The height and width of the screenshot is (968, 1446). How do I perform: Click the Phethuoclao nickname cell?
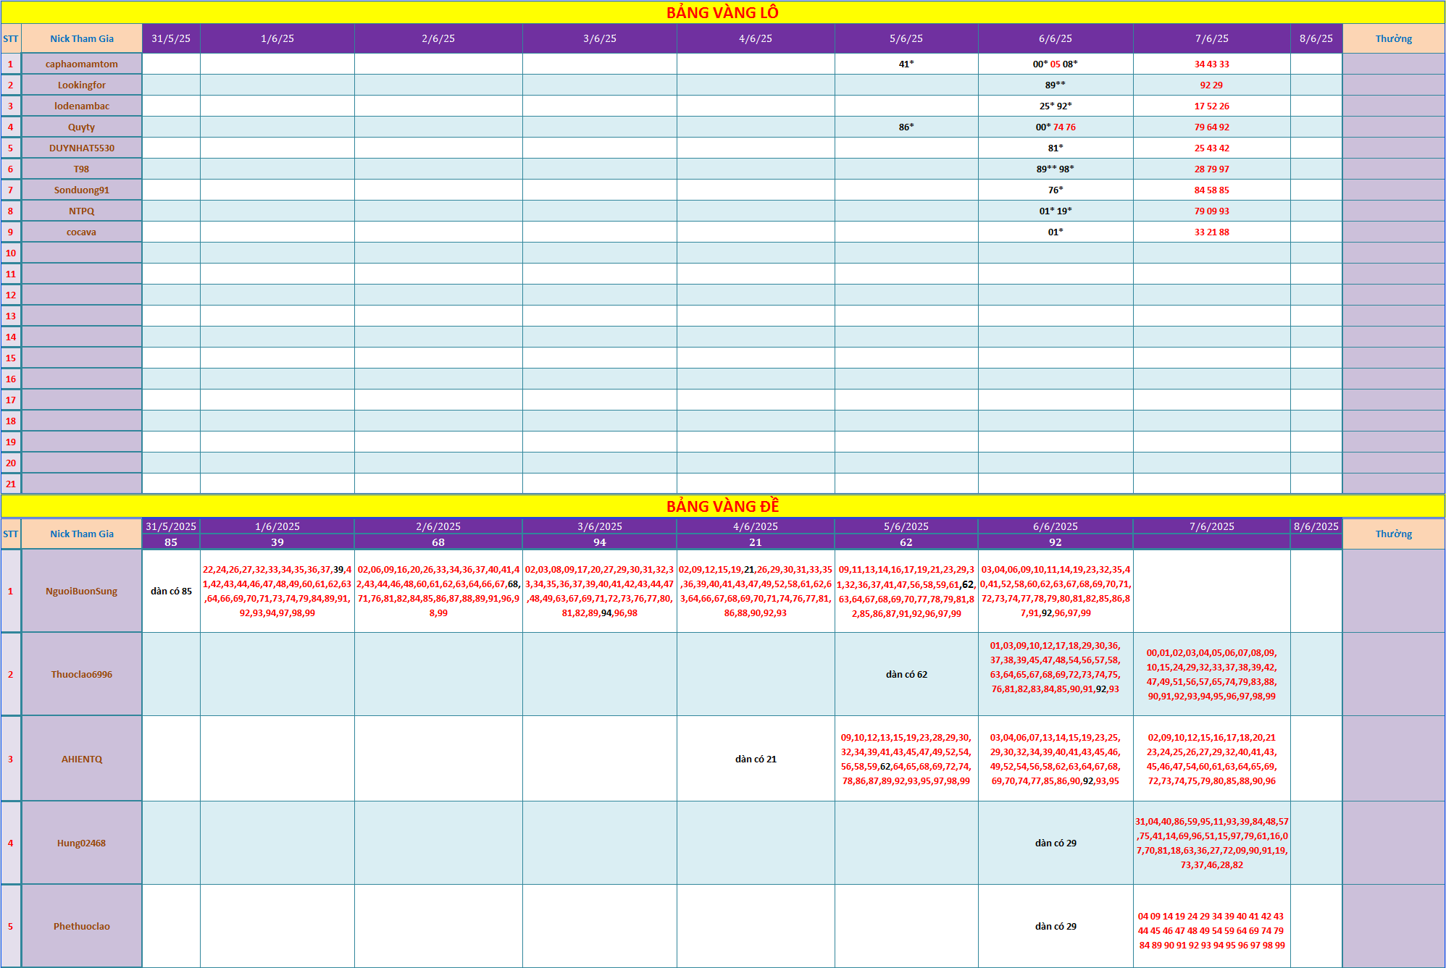tap(81, 926)
